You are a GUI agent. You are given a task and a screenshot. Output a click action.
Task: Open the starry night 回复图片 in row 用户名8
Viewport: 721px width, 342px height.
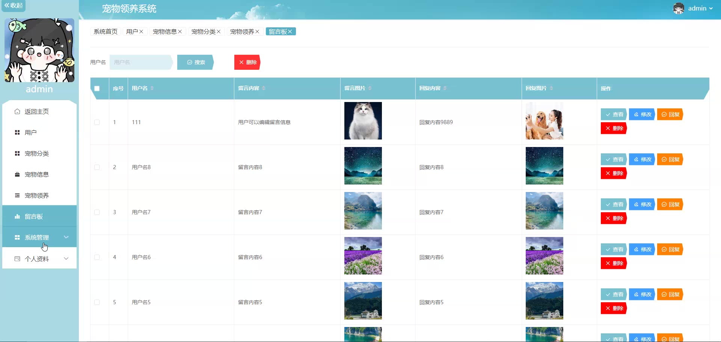545,166
